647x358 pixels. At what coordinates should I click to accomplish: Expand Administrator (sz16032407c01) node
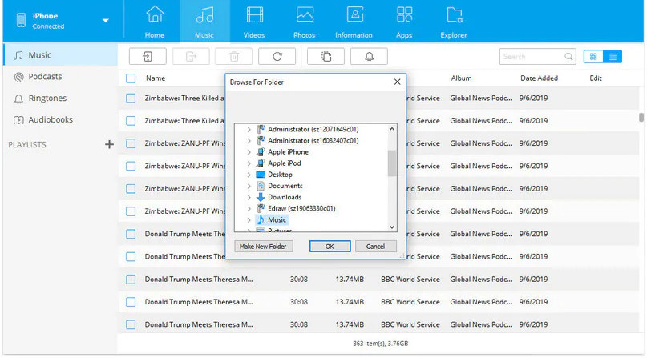tap(249, 140)
